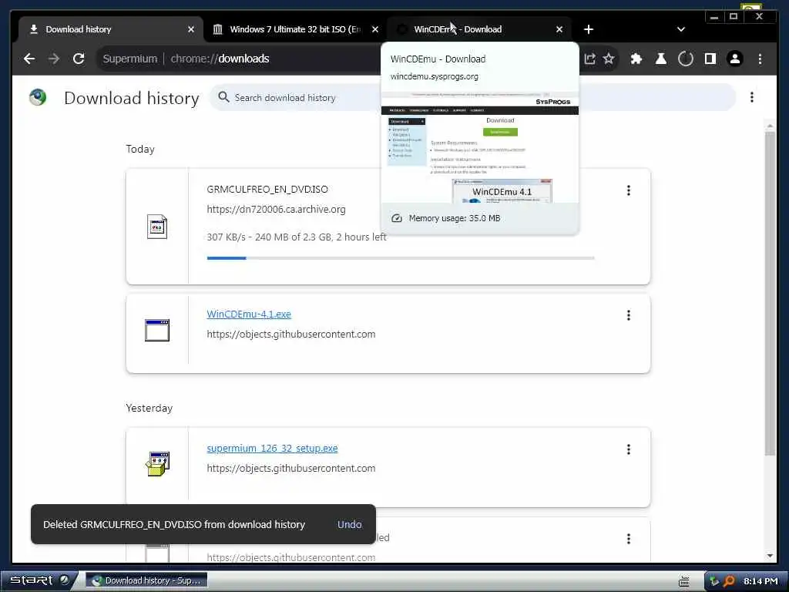Close the Windows 7 Ultimate ISO tab
789x592 pixels.
(375, 29)
